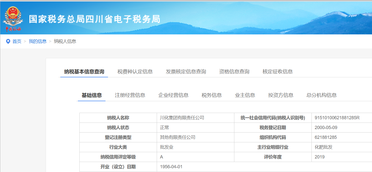The image size is (372, 172).
Task: Open 发票核定信息查询 tab
Action: (186, 72)
